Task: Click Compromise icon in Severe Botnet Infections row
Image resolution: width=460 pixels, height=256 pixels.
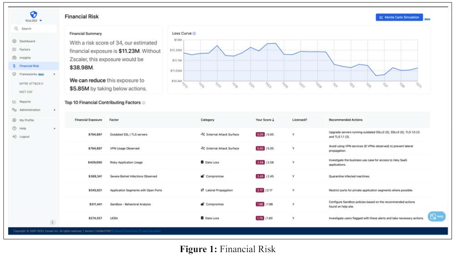Action: coord(202,176)
